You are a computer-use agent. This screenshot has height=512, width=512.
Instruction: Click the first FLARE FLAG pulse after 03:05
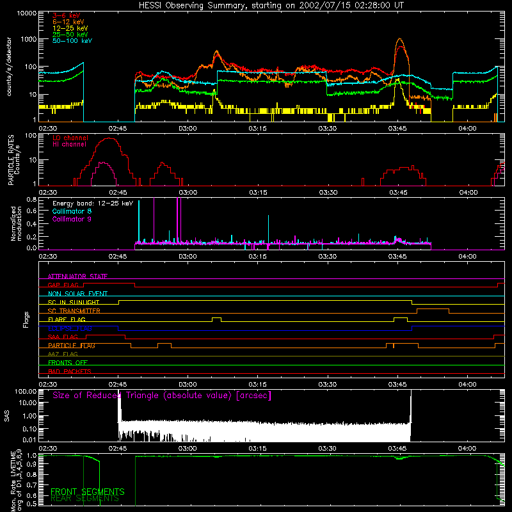[x=216, y=319]
